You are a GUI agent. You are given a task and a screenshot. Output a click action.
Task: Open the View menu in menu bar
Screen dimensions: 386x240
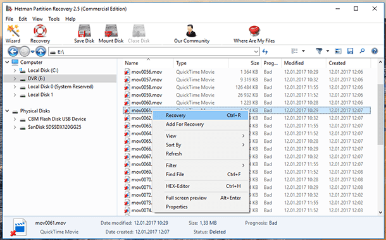pos(37,19)
